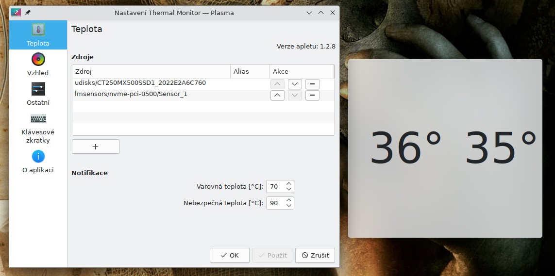This screenshot has height=276, width=555.
Task: Click the Varovná teplota input field
Action: point(275,187)
